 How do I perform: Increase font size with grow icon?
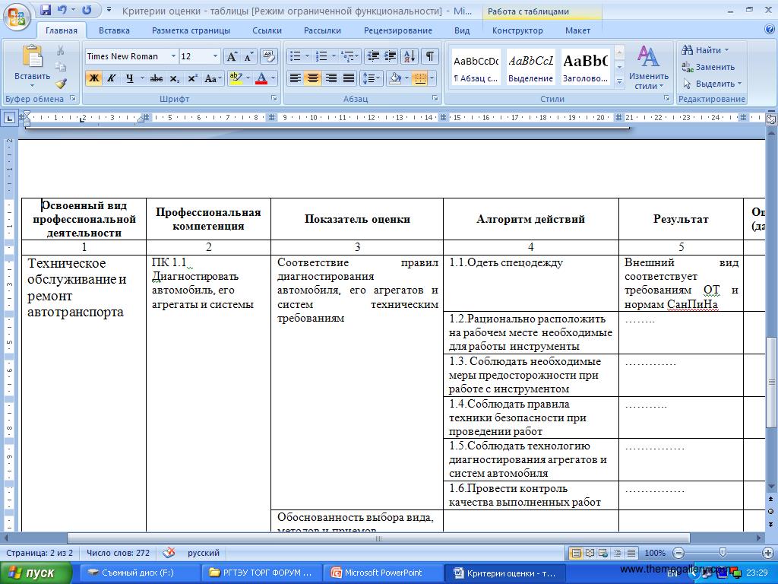[232, 56]
